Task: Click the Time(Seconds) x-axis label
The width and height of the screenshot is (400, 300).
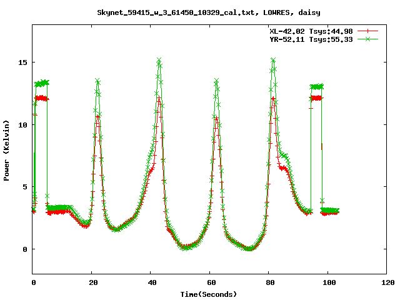Action: point(209,294)
